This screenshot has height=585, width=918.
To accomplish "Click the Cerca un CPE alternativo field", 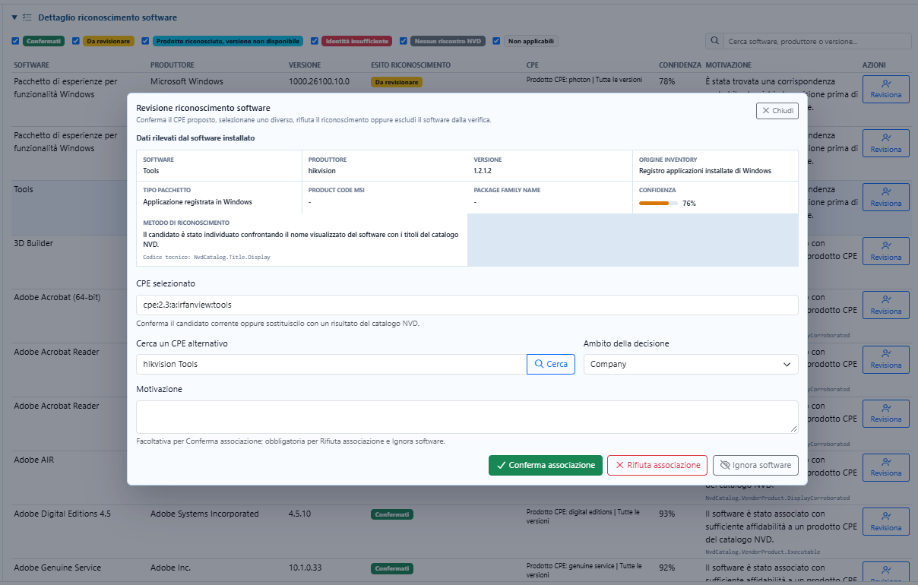I will pyautogui.click(x=331, y=364).
